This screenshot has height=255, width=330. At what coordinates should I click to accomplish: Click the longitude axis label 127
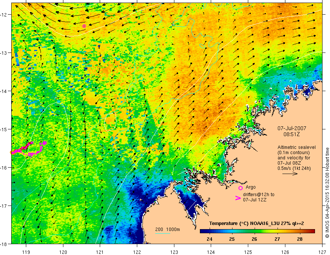point(322,252)
